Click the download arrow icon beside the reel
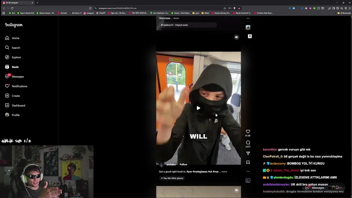This screenshot has width=352, height=198. 250,36
